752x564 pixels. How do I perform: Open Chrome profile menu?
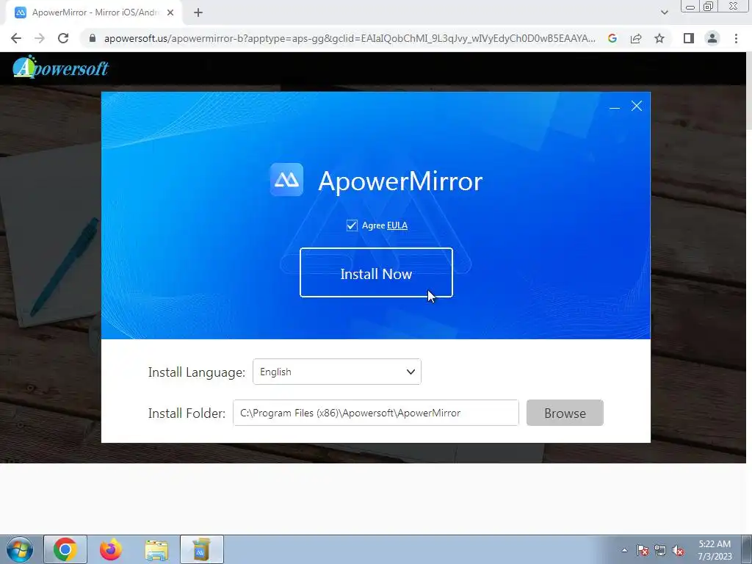click(712, 38)
